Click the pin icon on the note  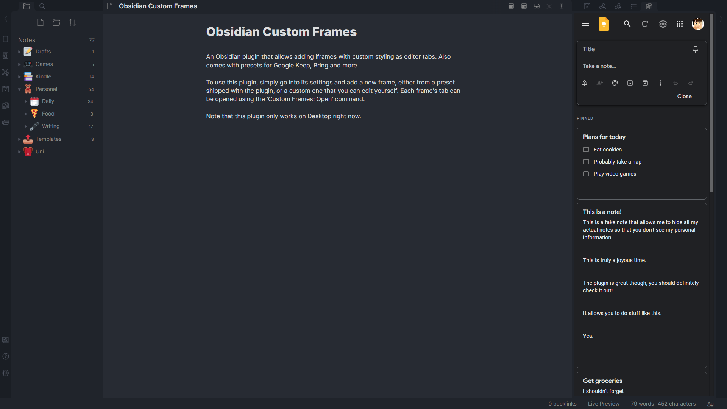click(x=696, y=49)
